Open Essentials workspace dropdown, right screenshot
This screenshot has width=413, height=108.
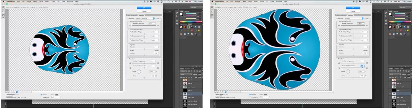coord(405,7)
